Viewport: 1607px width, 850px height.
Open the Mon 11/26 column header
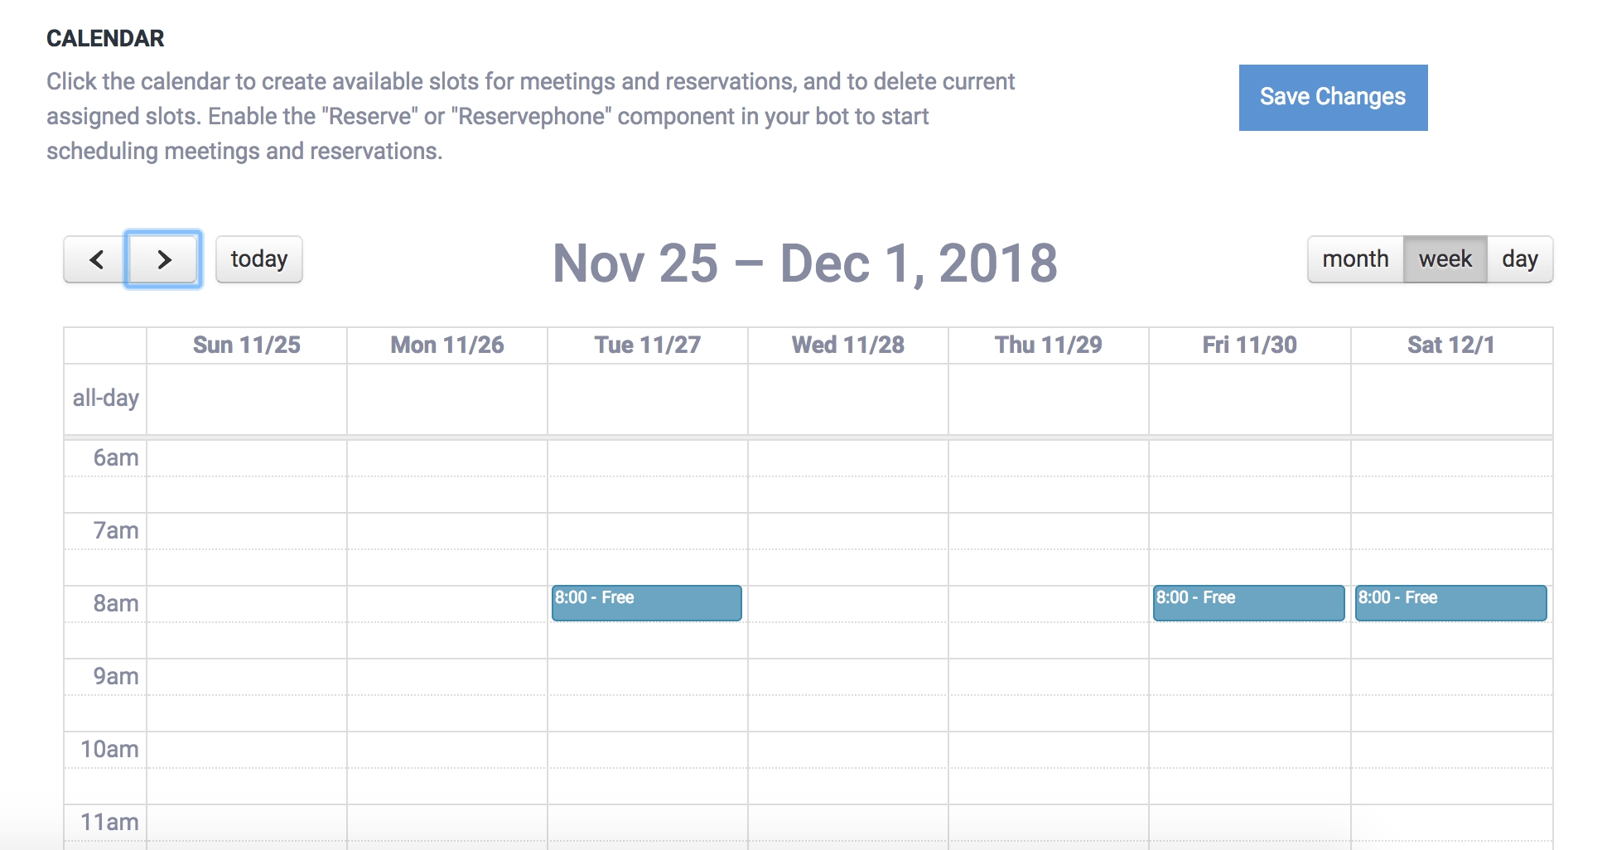pos(447,345)
